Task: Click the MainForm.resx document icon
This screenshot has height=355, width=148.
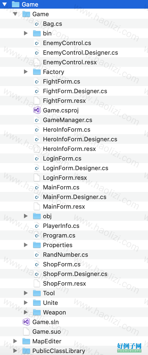Action: click(x=37, y=207)
